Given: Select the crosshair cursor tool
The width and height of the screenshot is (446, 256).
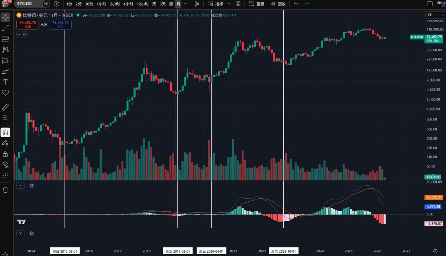Looking at the screenshot, I should tap(6, 17).
